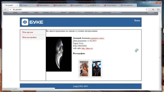This screenshot has height=92, width=164.
Task: Switch to the Статьи tab
Action: tap(27, 5)
